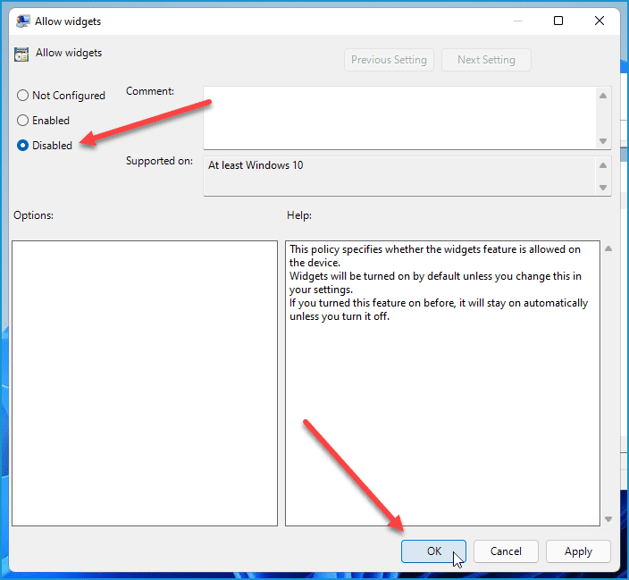Click Supported on scroll down arrow
The height and width of the screenshot is (580, 629).
[603, 188]
